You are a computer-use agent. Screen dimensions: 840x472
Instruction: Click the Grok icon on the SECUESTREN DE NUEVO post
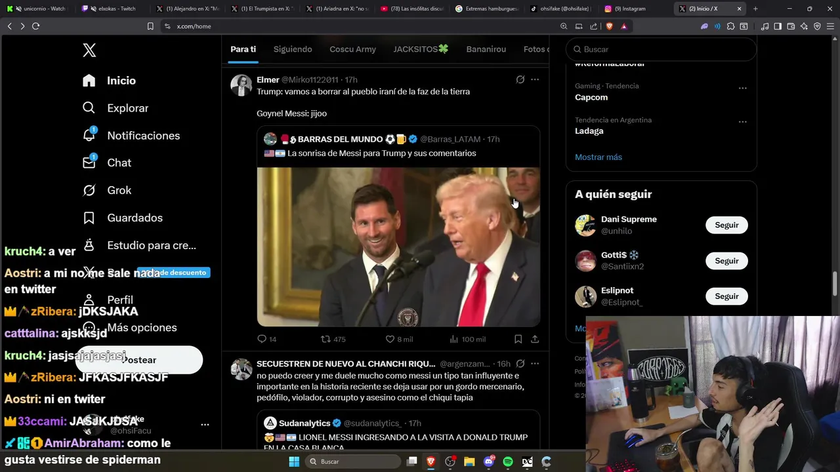tap(520, 363)
